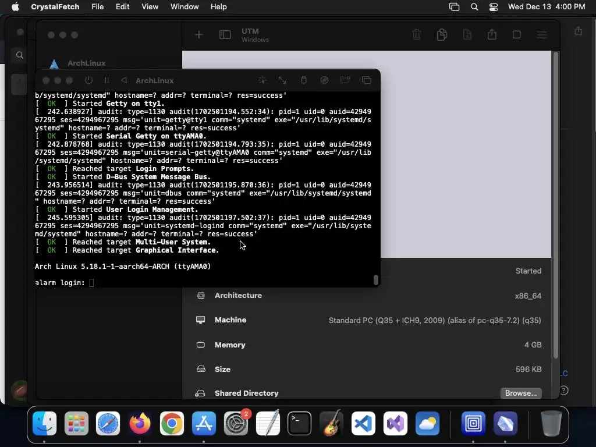This screenshot has height=447, width=596.
Task: Open Firefox from the Dock
Action: click(140, 423)
